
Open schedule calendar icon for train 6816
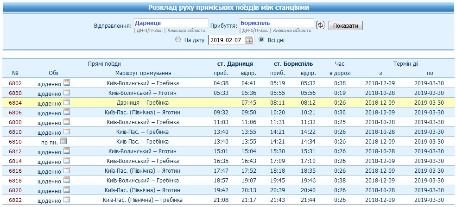67,170
